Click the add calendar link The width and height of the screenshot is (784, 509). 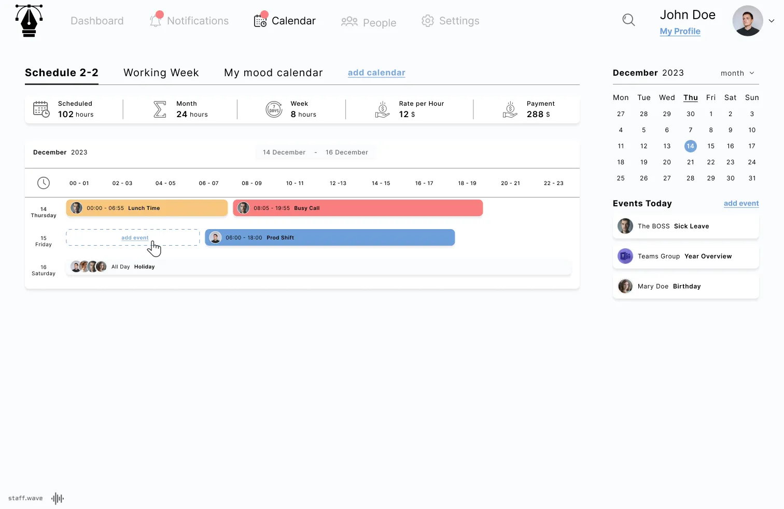coord(376,73)
